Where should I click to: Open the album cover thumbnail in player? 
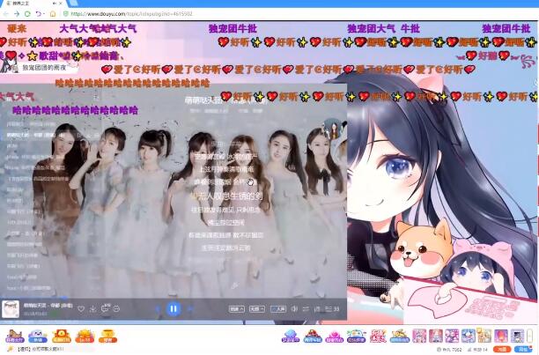click(x=11, y=309)
